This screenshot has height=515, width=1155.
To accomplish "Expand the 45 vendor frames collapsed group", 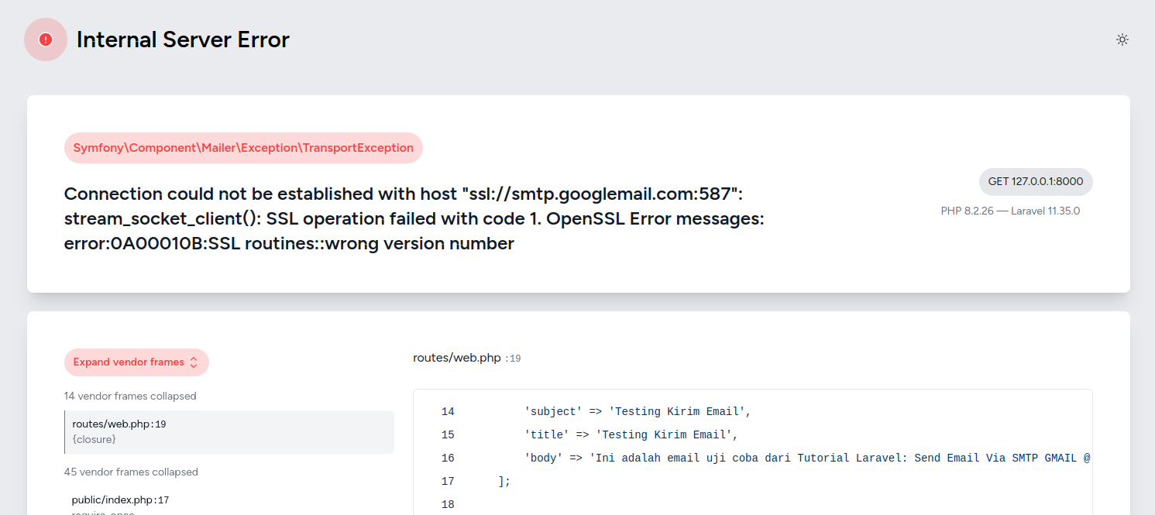I will pyautogui.click(x=130, y=472).
